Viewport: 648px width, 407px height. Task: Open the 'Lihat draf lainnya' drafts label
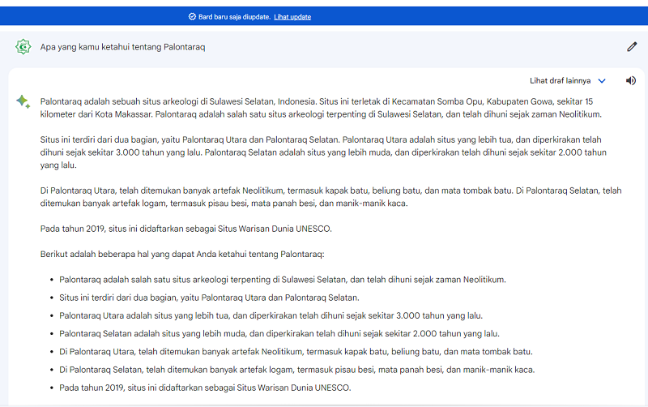pyautogui.click(x=560, y=80)
